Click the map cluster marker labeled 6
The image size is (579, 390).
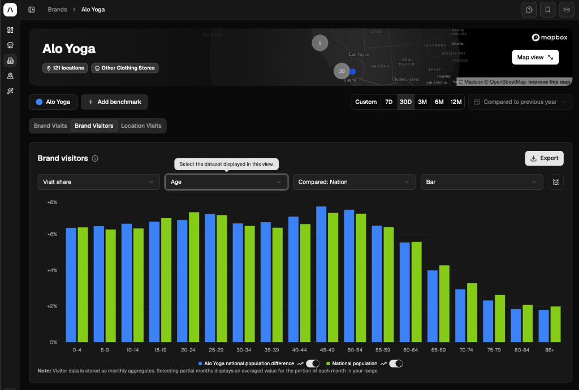coord(320,43)
